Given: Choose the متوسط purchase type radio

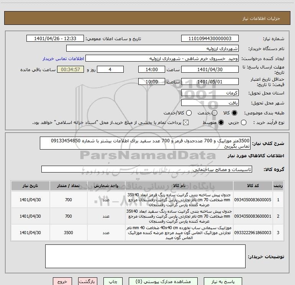Looking at the screenshot, I should pyautogui.click(x=221, y=123).
